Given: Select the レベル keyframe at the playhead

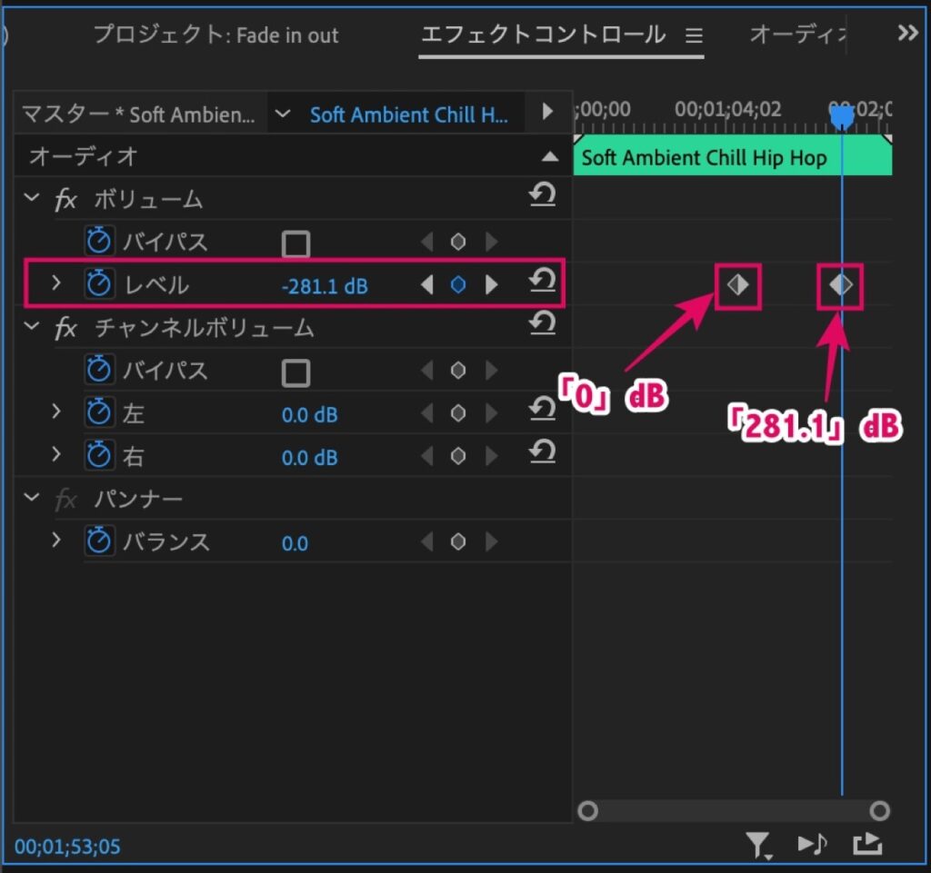Looking at the screenshot, I should point(840,285).
